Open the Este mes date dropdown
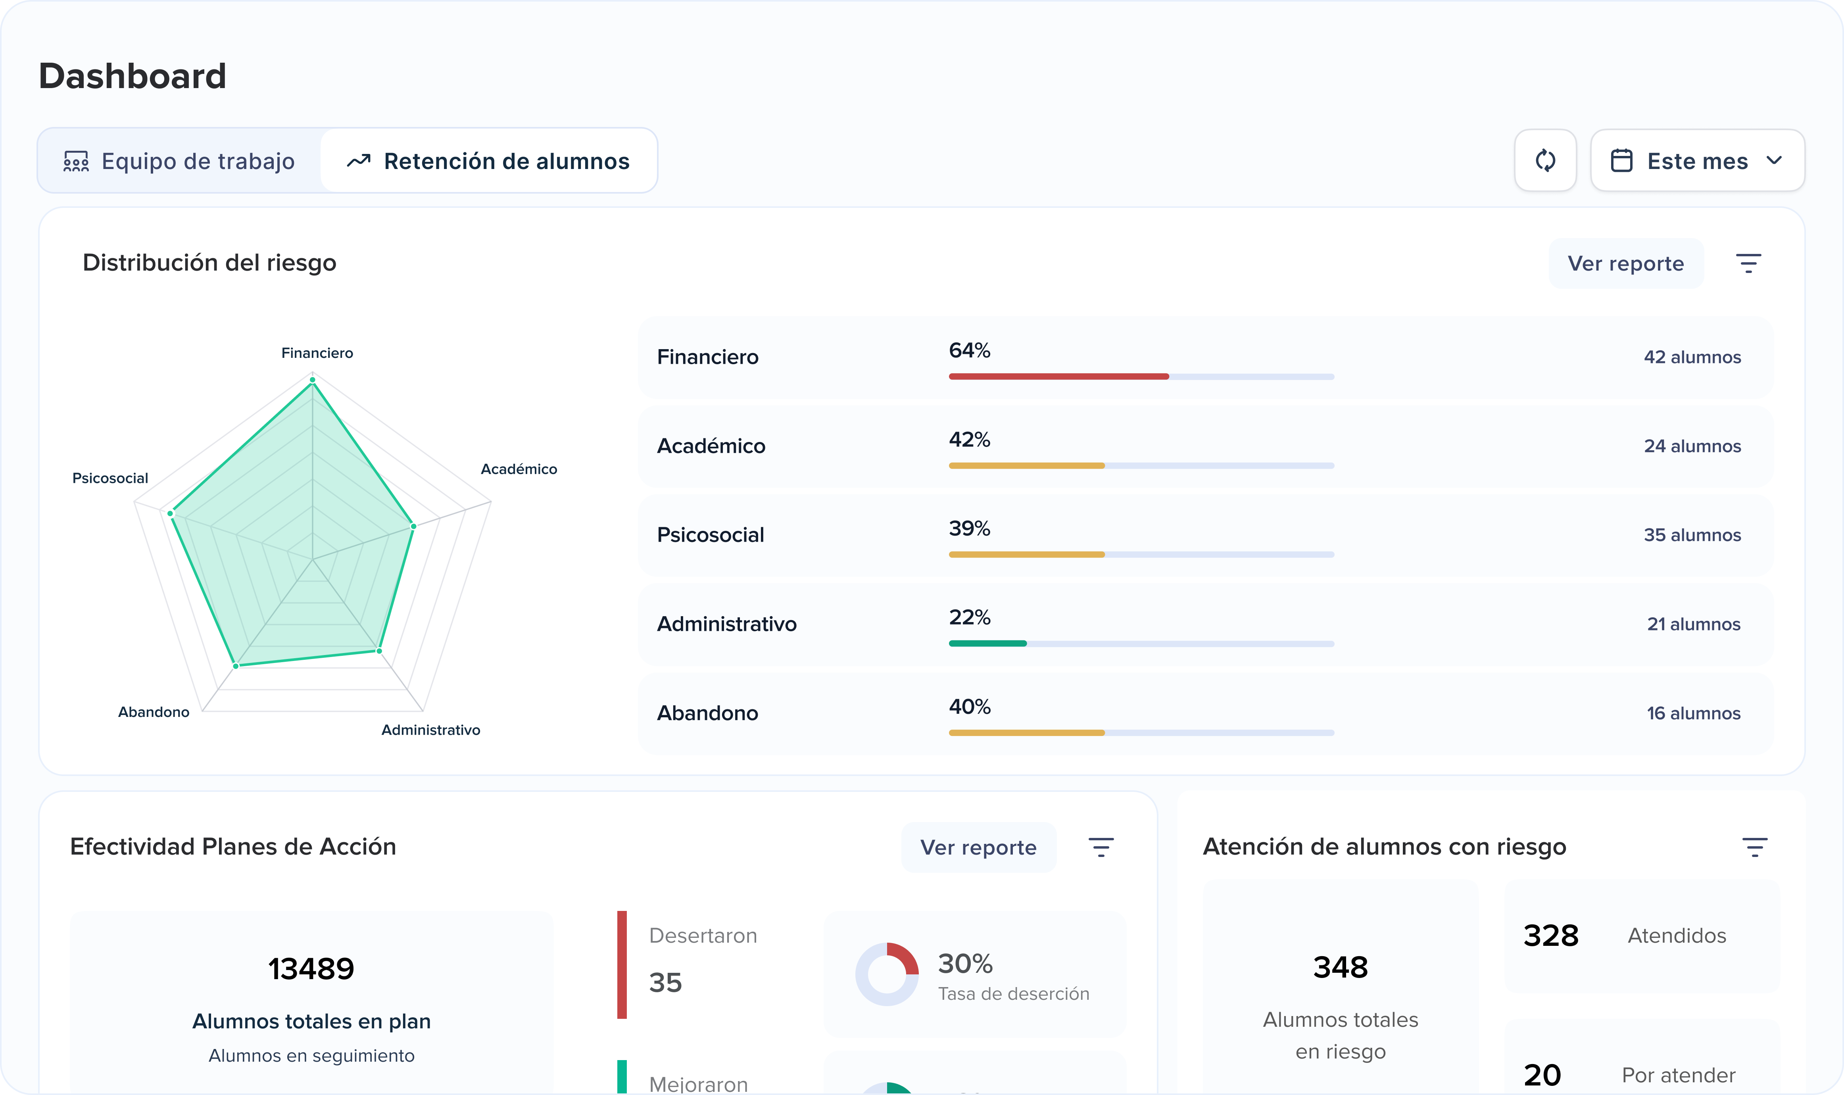The height and width of the screenshot is (1095, 1844). (1697, 160)
